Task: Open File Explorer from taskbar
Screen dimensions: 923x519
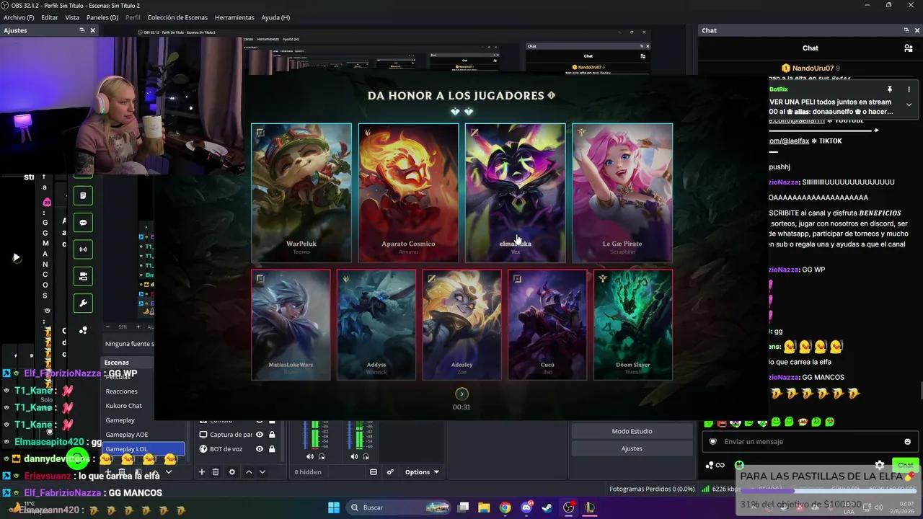Action: coord(484,507)
